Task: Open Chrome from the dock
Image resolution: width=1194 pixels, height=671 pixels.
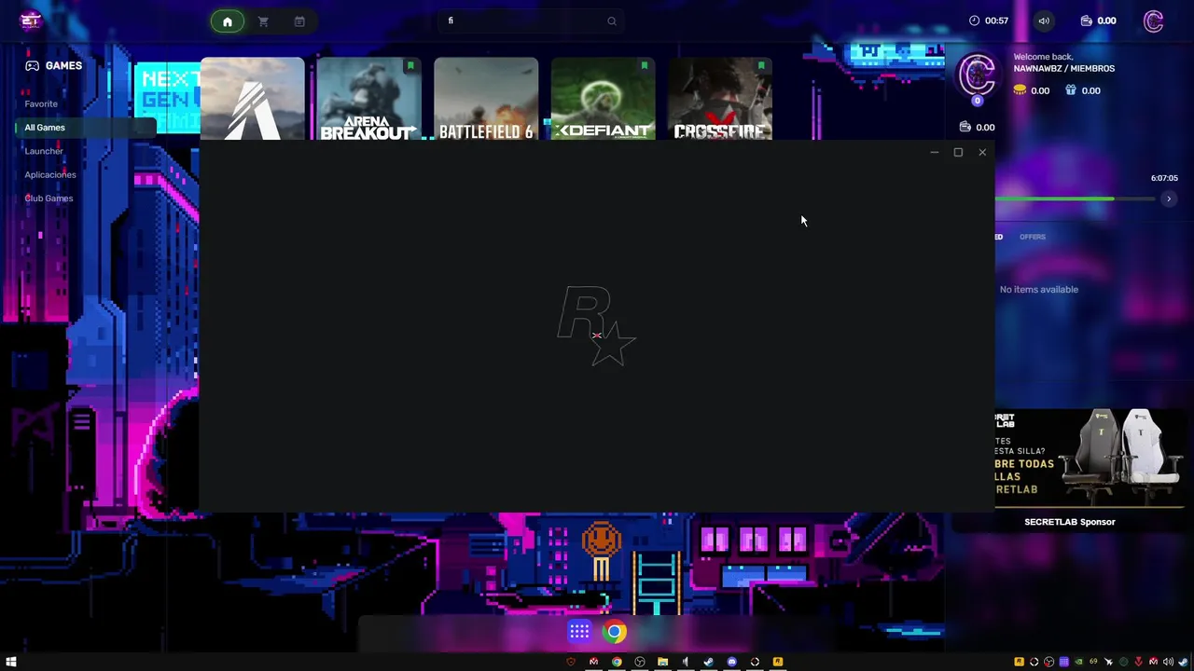Action: point(615,632)
